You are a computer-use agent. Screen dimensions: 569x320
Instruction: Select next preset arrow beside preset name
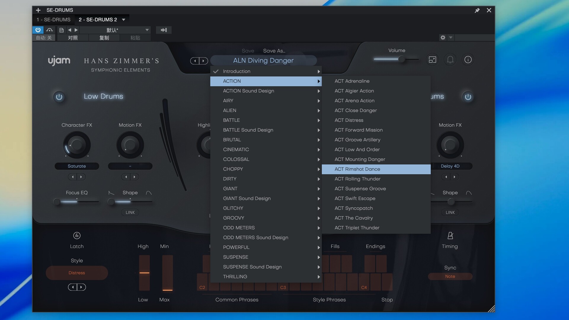click(203, 61)
